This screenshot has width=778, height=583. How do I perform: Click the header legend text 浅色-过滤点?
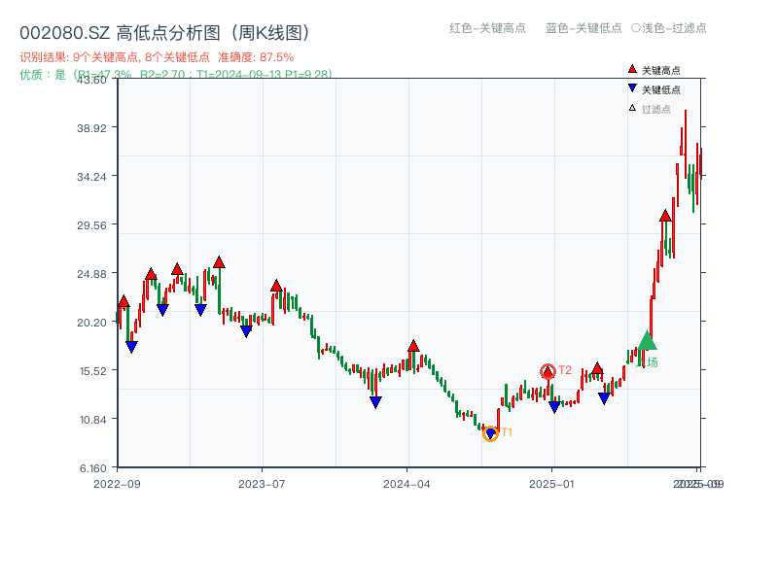(x=669, y=28)
